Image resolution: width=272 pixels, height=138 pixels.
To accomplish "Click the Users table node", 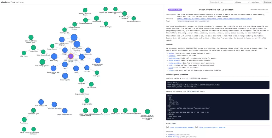I will coord(82,57).
